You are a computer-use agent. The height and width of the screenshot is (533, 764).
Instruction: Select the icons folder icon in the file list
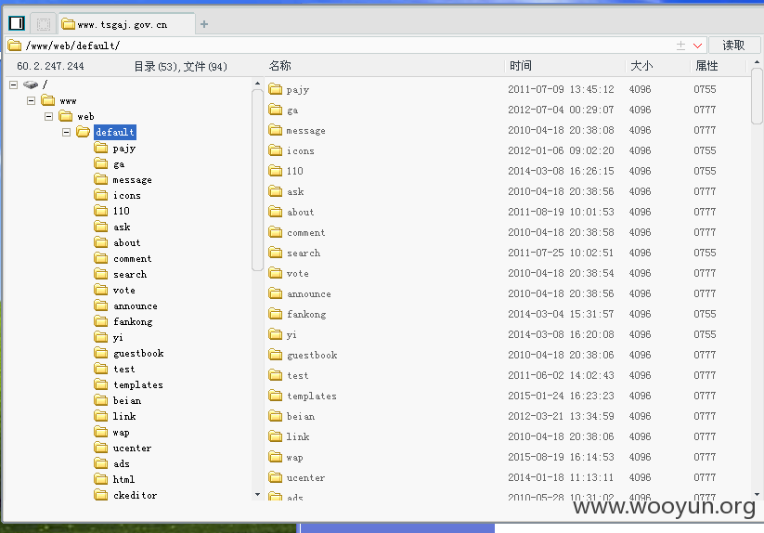276,150
